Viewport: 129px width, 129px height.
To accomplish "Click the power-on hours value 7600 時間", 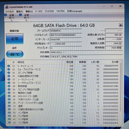I will click(114, 48).
